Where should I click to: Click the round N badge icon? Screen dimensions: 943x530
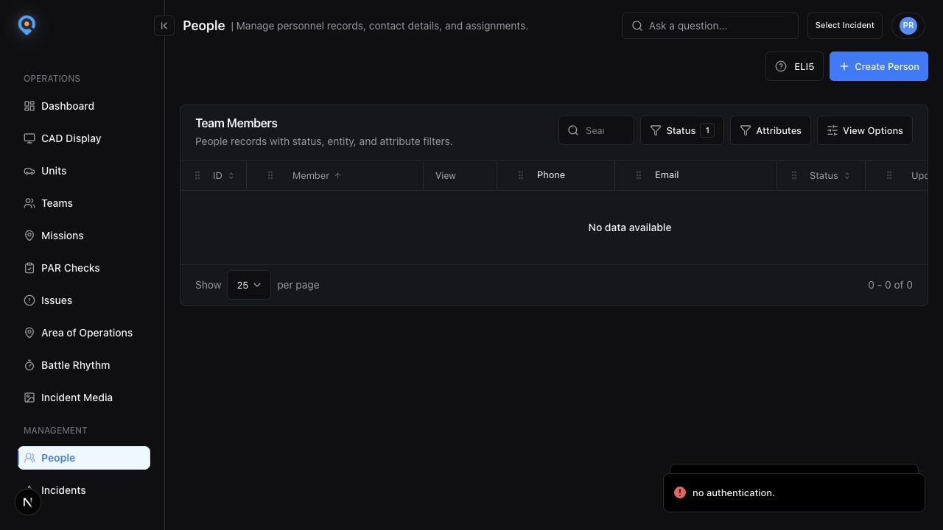point(28,502)
